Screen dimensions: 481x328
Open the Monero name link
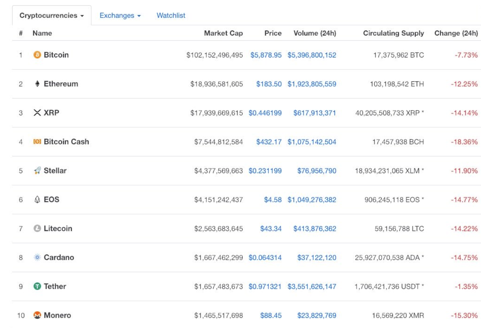tap(58, 315)
